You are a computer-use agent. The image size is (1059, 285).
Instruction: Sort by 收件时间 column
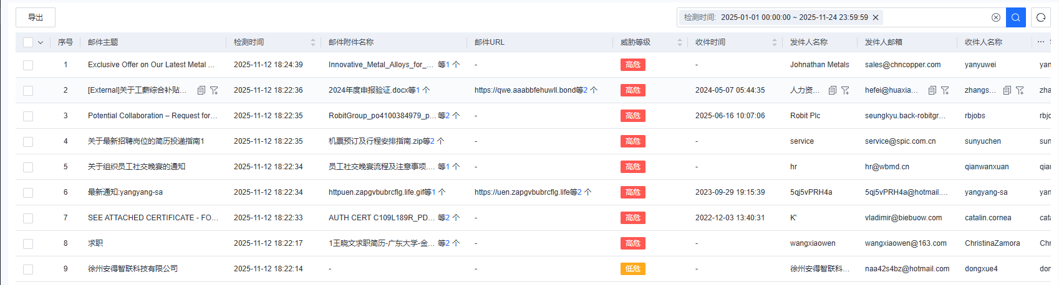click(x=774, y=42)
